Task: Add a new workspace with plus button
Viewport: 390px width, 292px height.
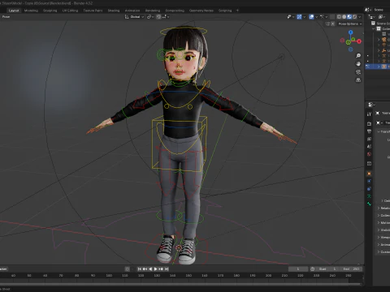Action: (x=237, y=11)
